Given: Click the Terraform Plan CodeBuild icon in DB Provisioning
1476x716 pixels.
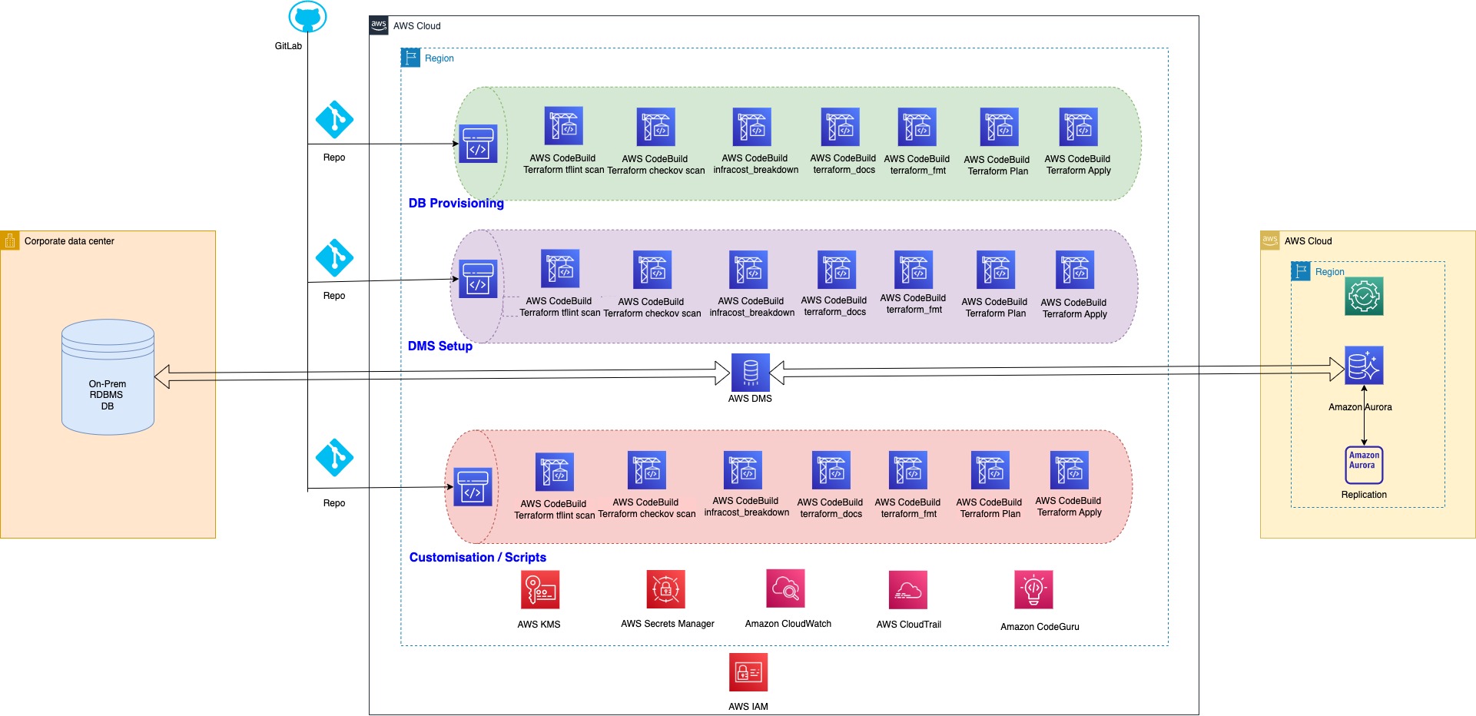Looking at the screenshot, I should (x=1000, y=127).
